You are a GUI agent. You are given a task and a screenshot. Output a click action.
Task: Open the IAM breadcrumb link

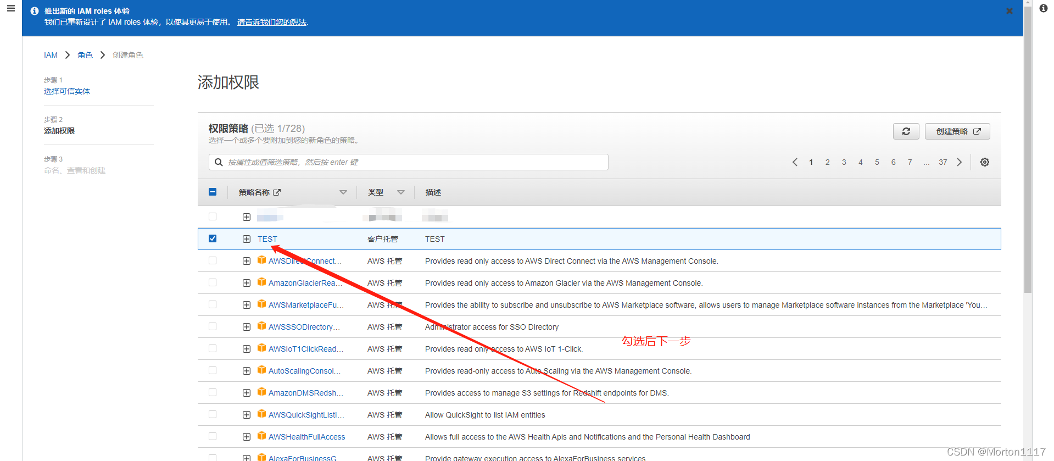tap(51, 55)
